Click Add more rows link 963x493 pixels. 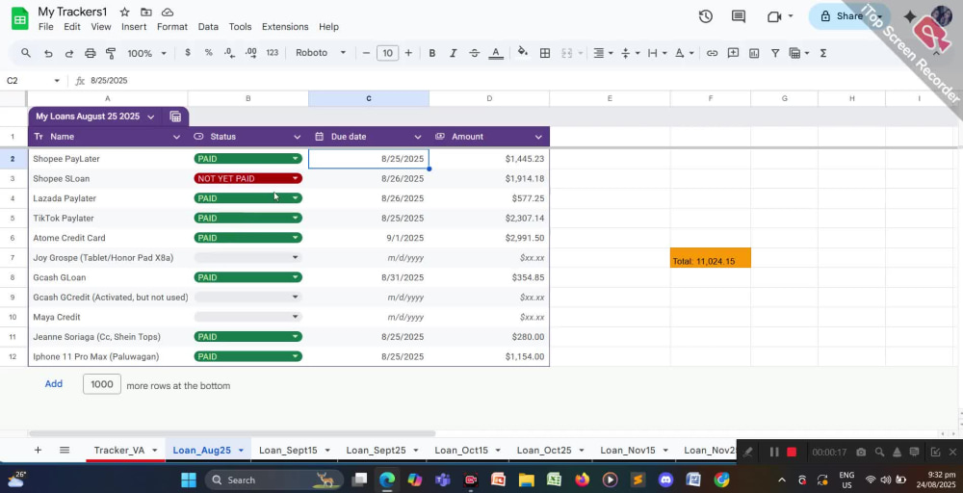pos(53,384)
